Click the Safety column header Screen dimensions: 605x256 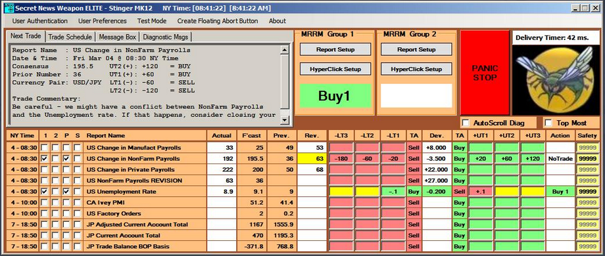587,135
